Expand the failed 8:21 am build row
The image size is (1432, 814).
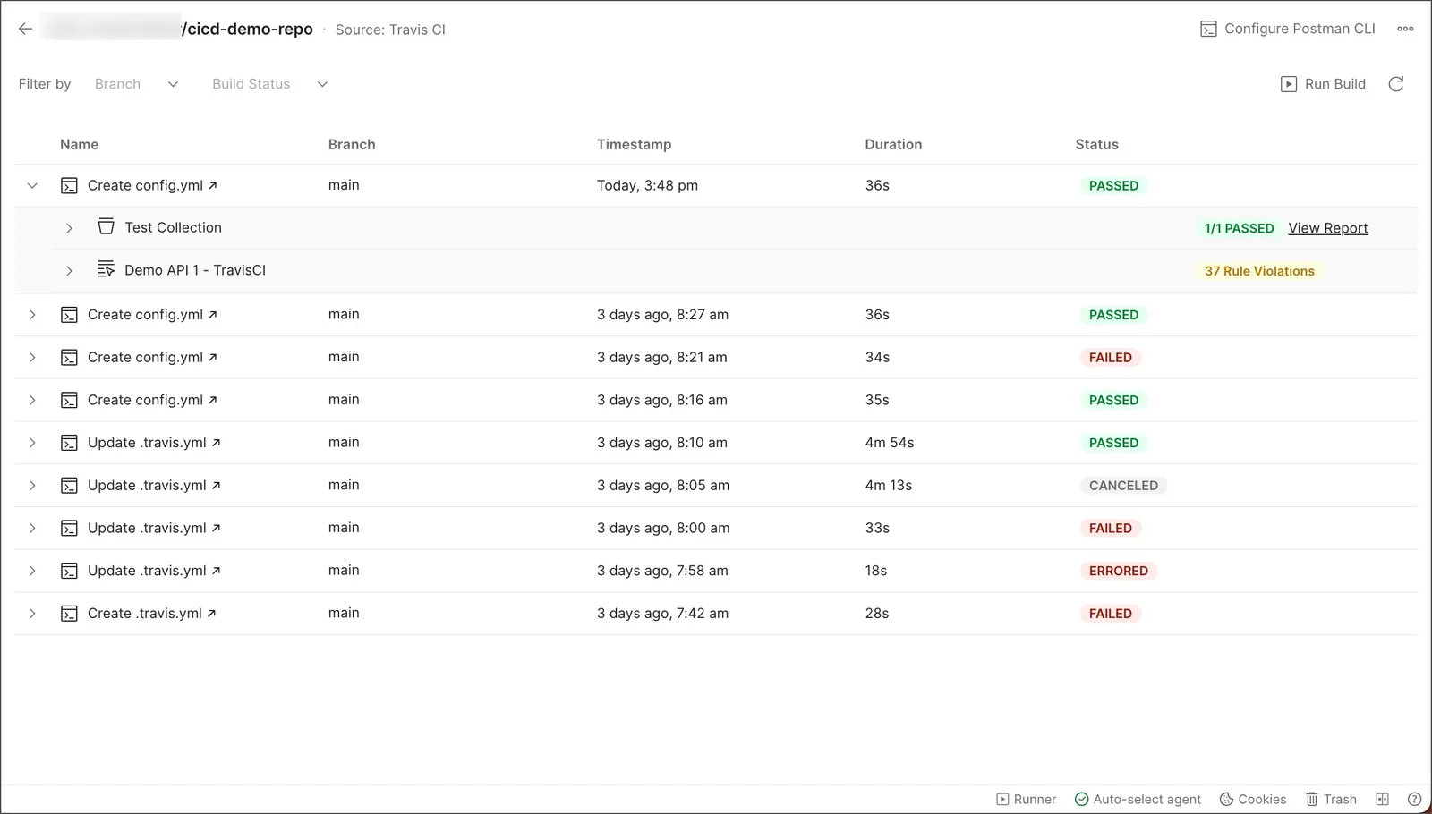(x=32, y=357)
